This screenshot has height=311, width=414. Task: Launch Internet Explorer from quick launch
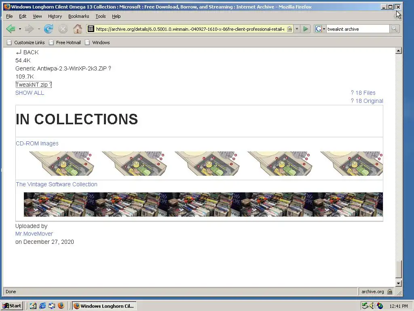[42, 306]
